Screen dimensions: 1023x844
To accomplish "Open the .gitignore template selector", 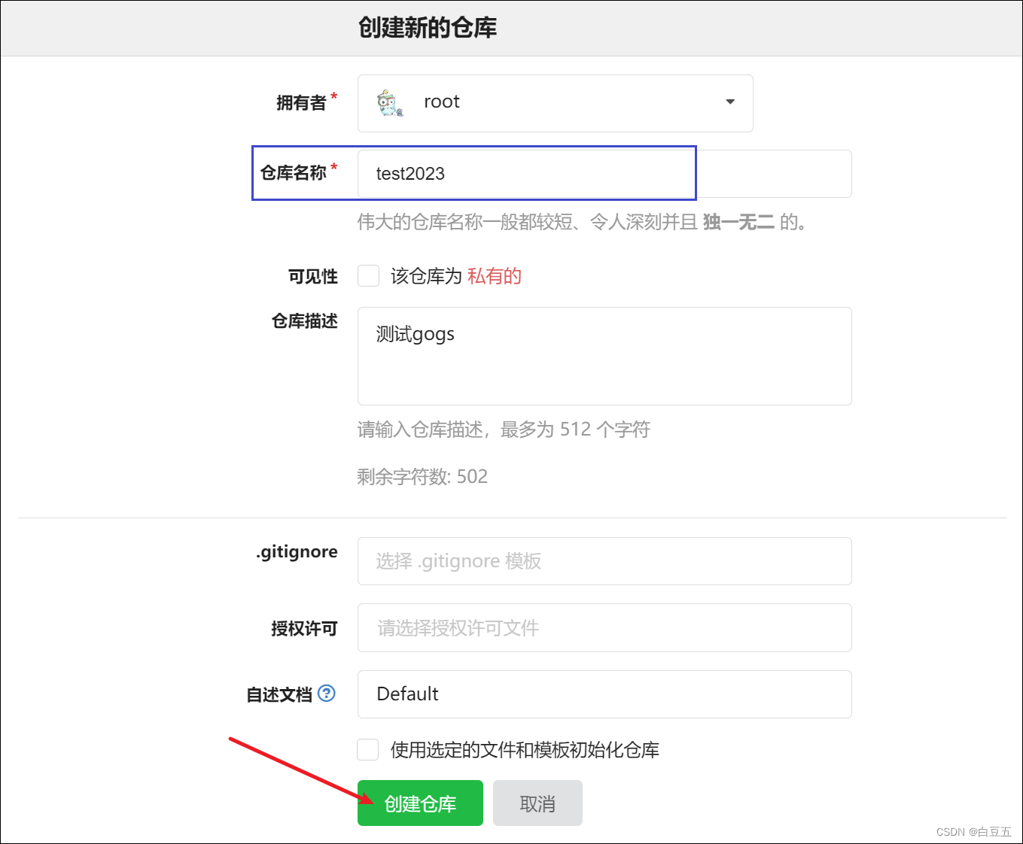I will (604, 561).
